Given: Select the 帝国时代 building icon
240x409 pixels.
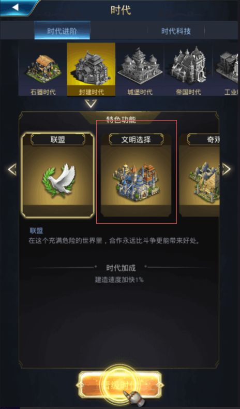Looking at the screenshot, I should pyautogui.click(x=188, y=65).
